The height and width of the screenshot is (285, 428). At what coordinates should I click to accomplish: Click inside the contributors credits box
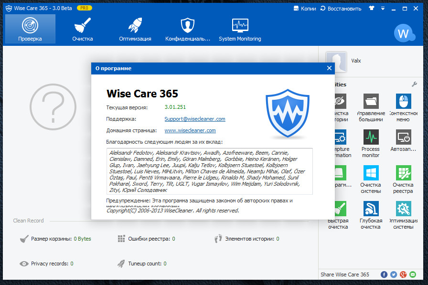click(x=209, y=171)
